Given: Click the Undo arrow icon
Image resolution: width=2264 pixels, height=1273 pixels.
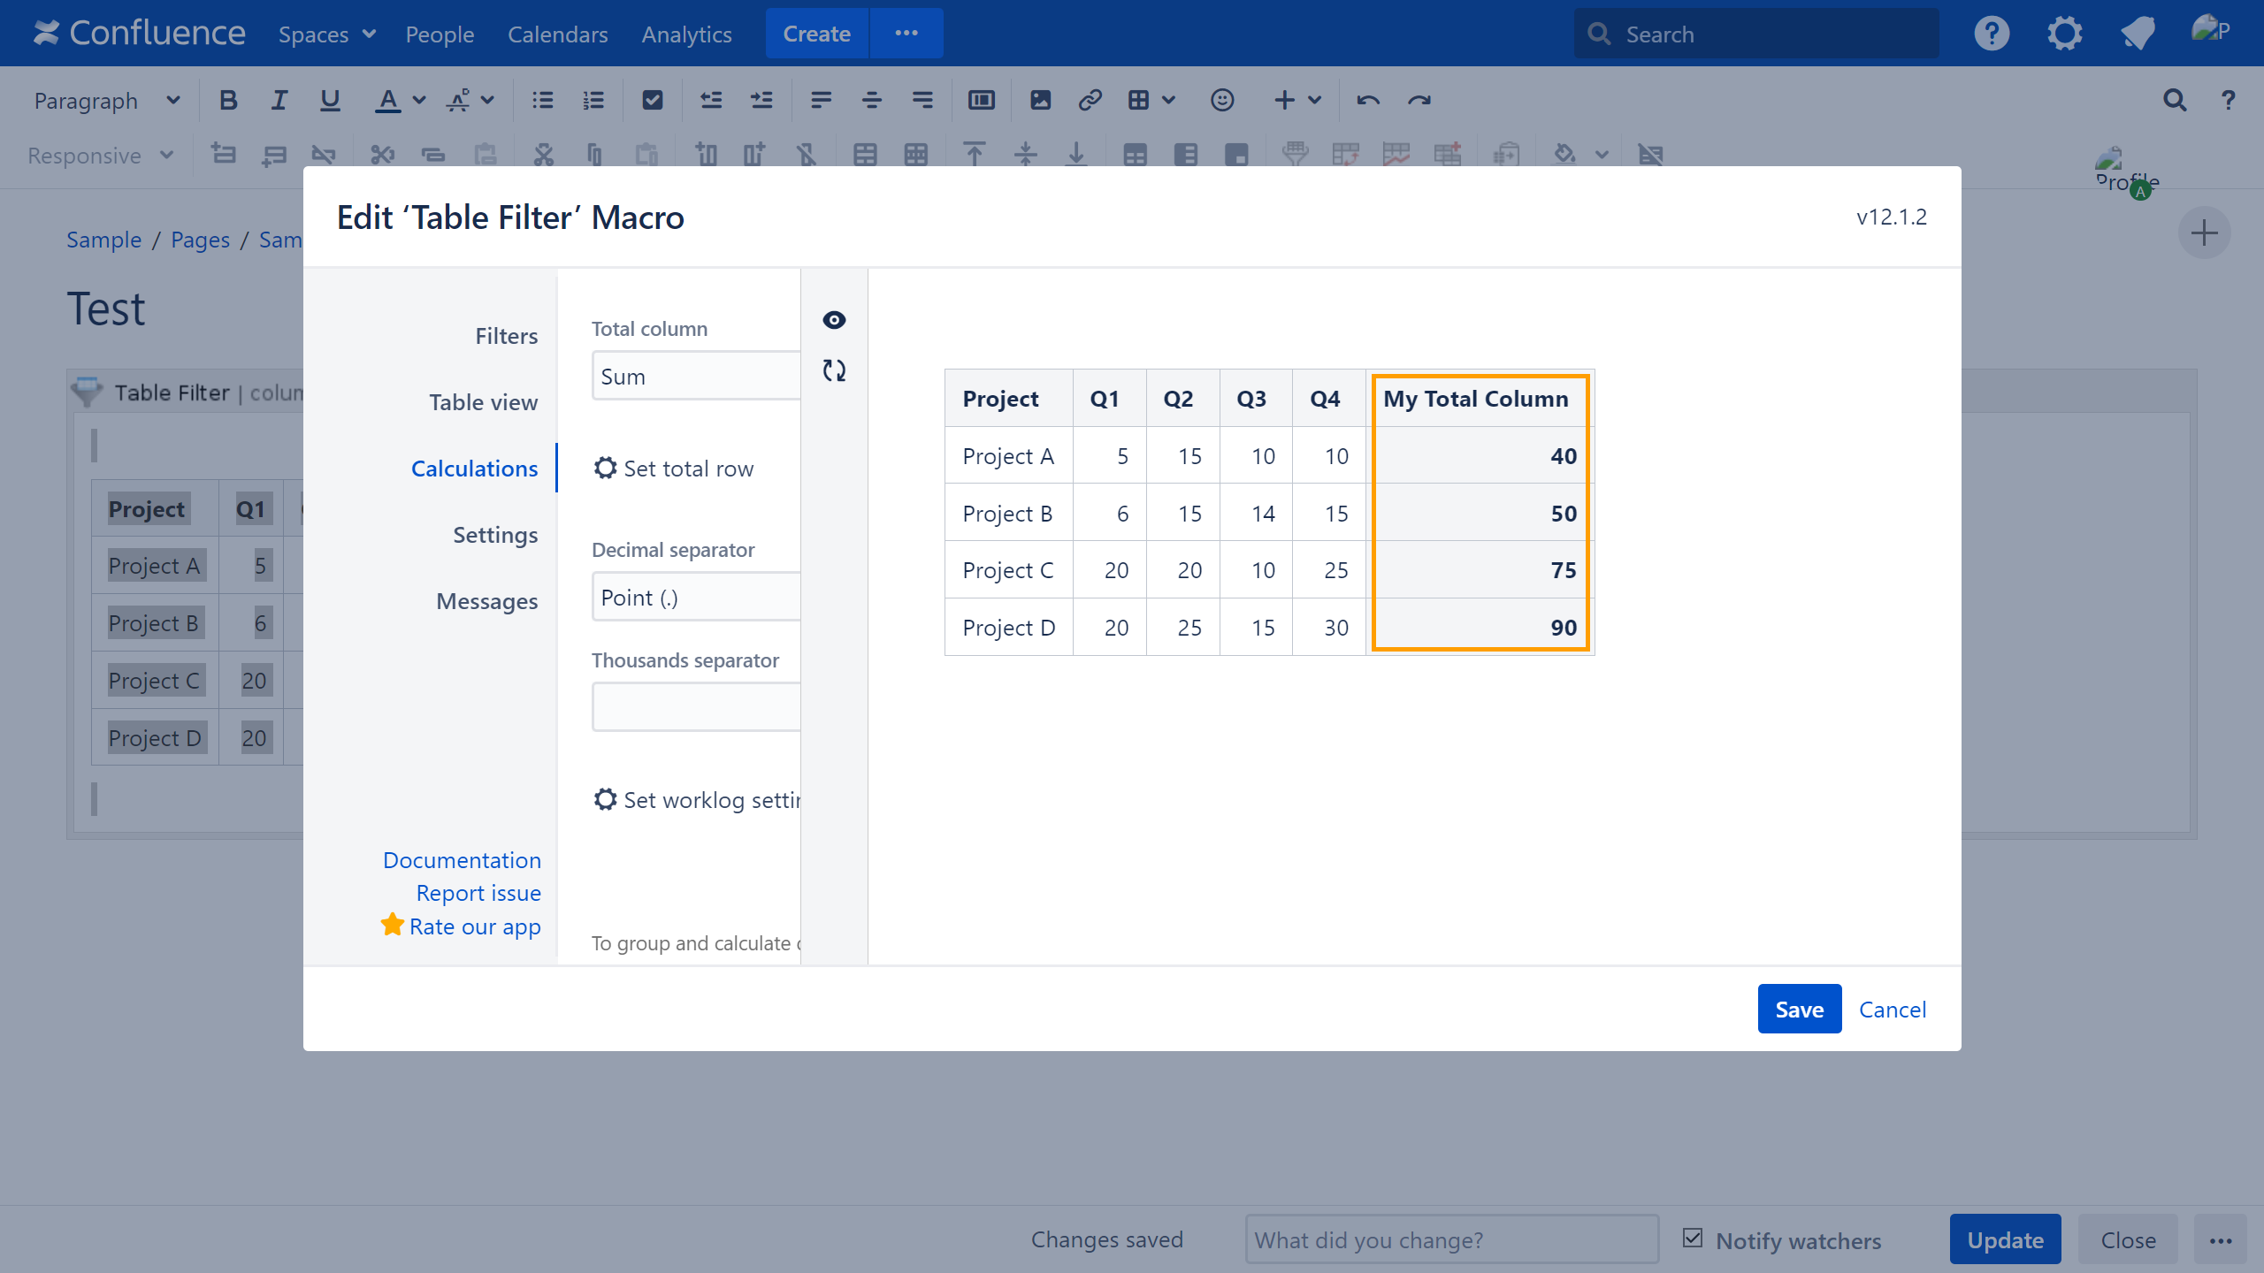Looking at the screenshot, I should click(1368, 100).
